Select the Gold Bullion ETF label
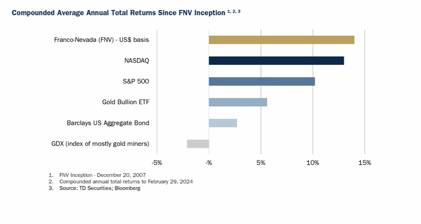This screenshot has width=421, height=224. 125,102
